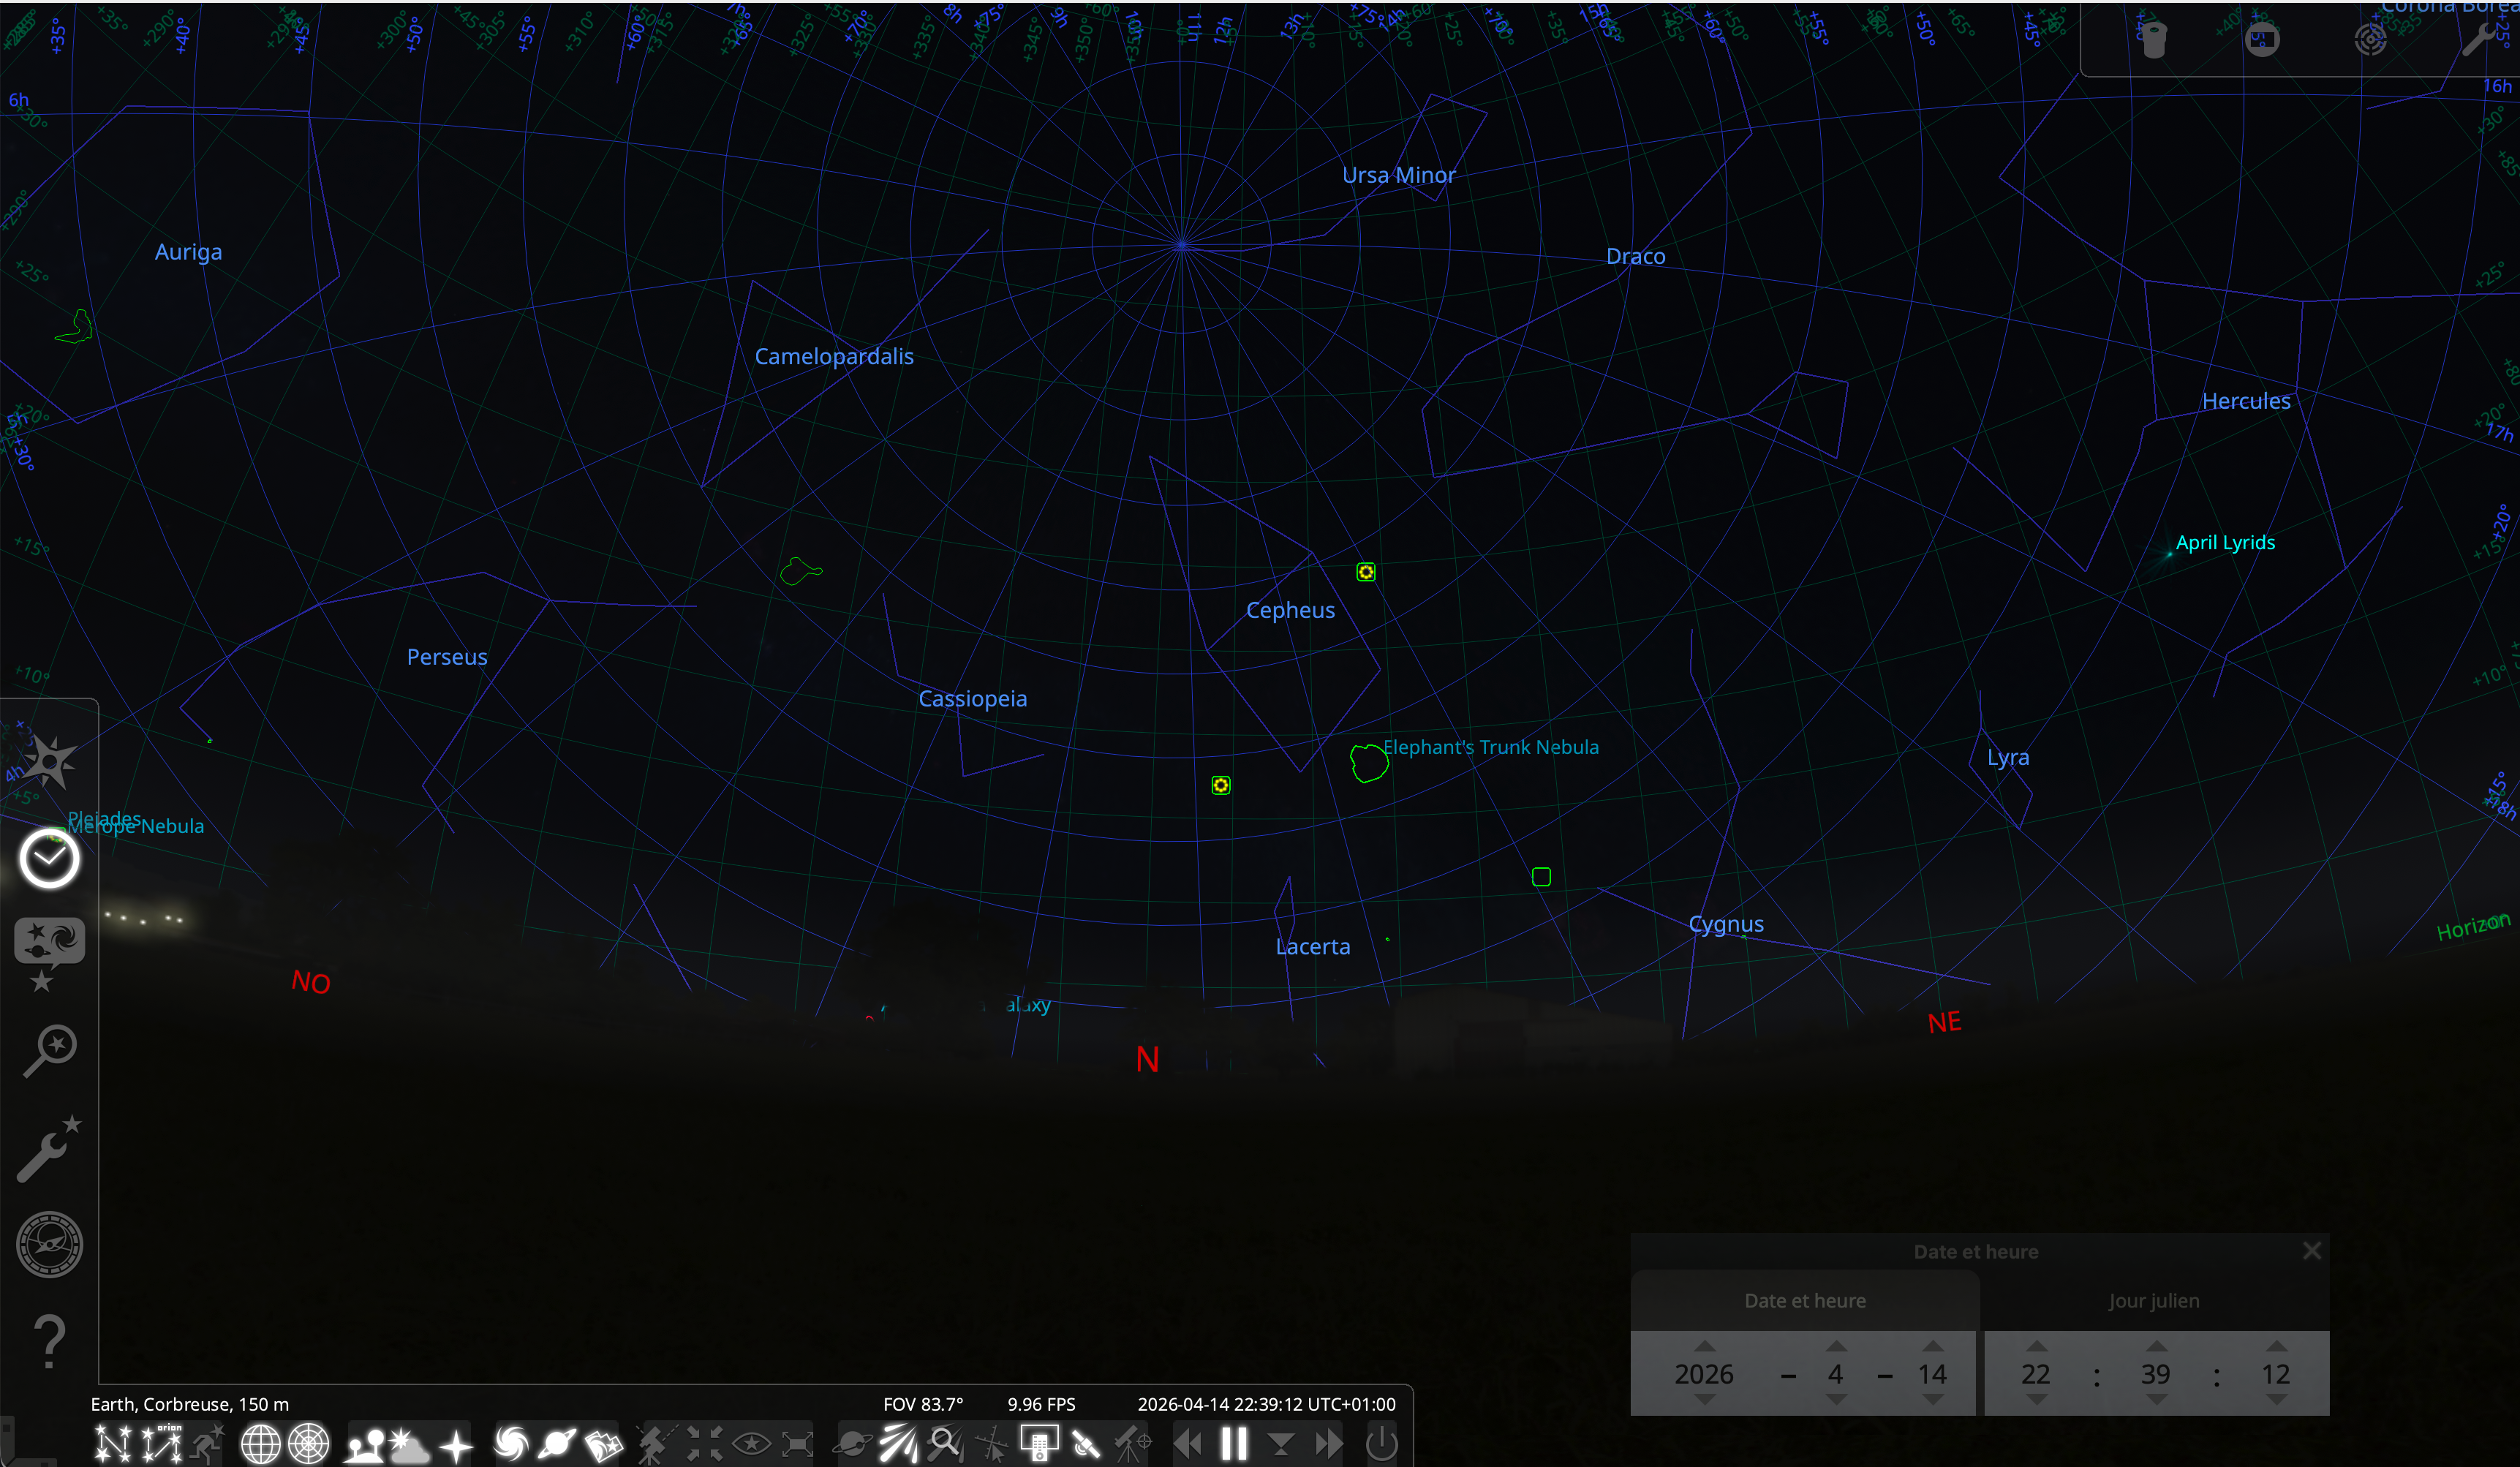Click the Cassiopeia constellation label

coord(972,698)
